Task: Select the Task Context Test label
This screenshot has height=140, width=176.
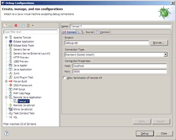Action: (24, 113)
